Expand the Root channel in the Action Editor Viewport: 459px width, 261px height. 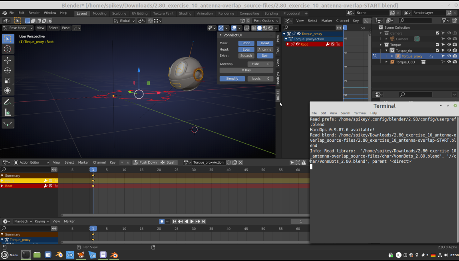pyautogui.click(x=2, y=186)
